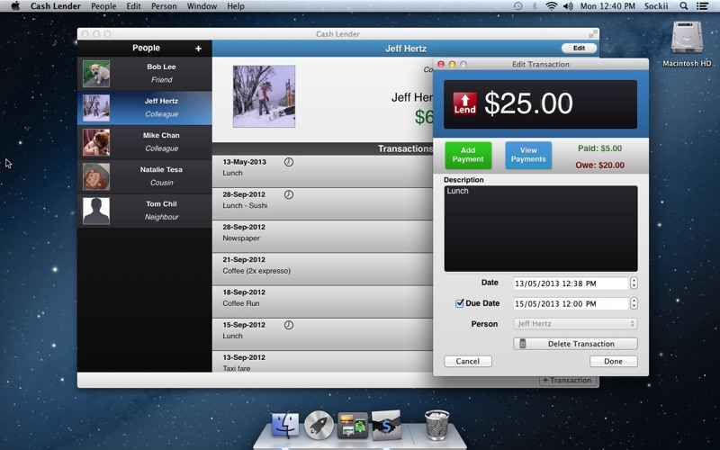Viewport: 720px width, 450px height.
Task: Click the $25.00 amount display
Action: [x=528, y=103]
